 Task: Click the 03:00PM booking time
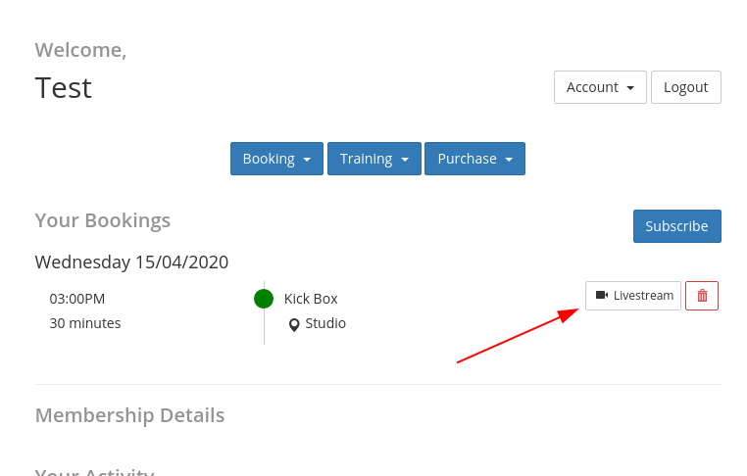pos(77,299)
